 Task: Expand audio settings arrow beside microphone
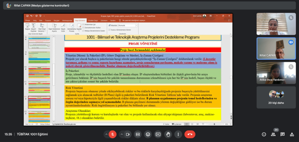(106, 134)
